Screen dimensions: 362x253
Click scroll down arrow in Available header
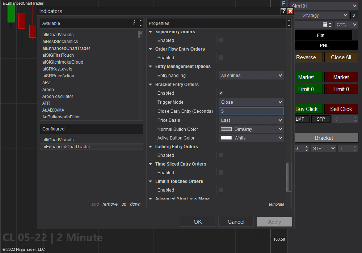pyautogui.click(x=140, y=26)
